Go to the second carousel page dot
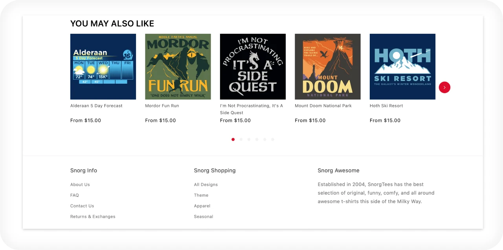This screenshot has height=250, width=503. pyautogui.click(x=241, y=139)
